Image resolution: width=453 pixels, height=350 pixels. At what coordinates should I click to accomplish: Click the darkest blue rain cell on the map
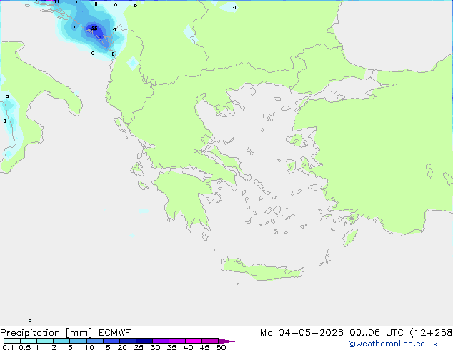[95, 30]
